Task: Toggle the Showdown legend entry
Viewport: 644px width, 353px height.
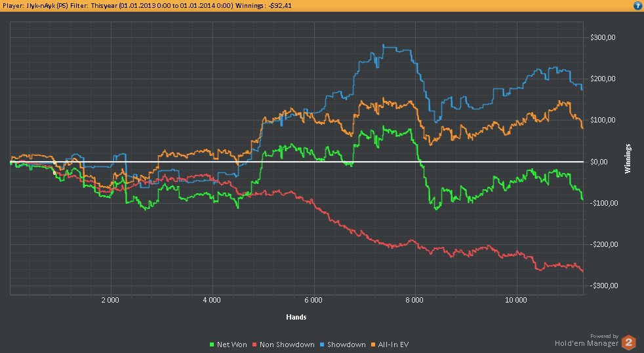Action: click(343, 344)
